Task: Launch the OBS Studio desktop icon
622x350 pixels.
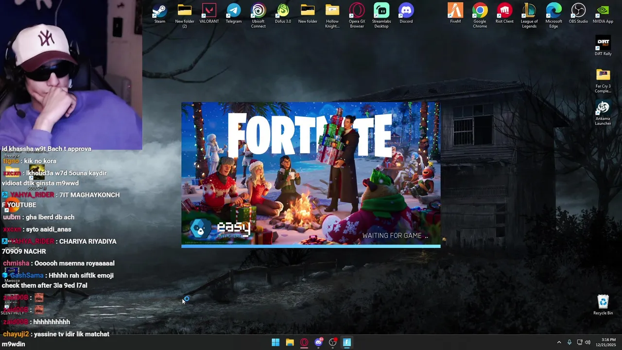Action: (x=578, y=14)
